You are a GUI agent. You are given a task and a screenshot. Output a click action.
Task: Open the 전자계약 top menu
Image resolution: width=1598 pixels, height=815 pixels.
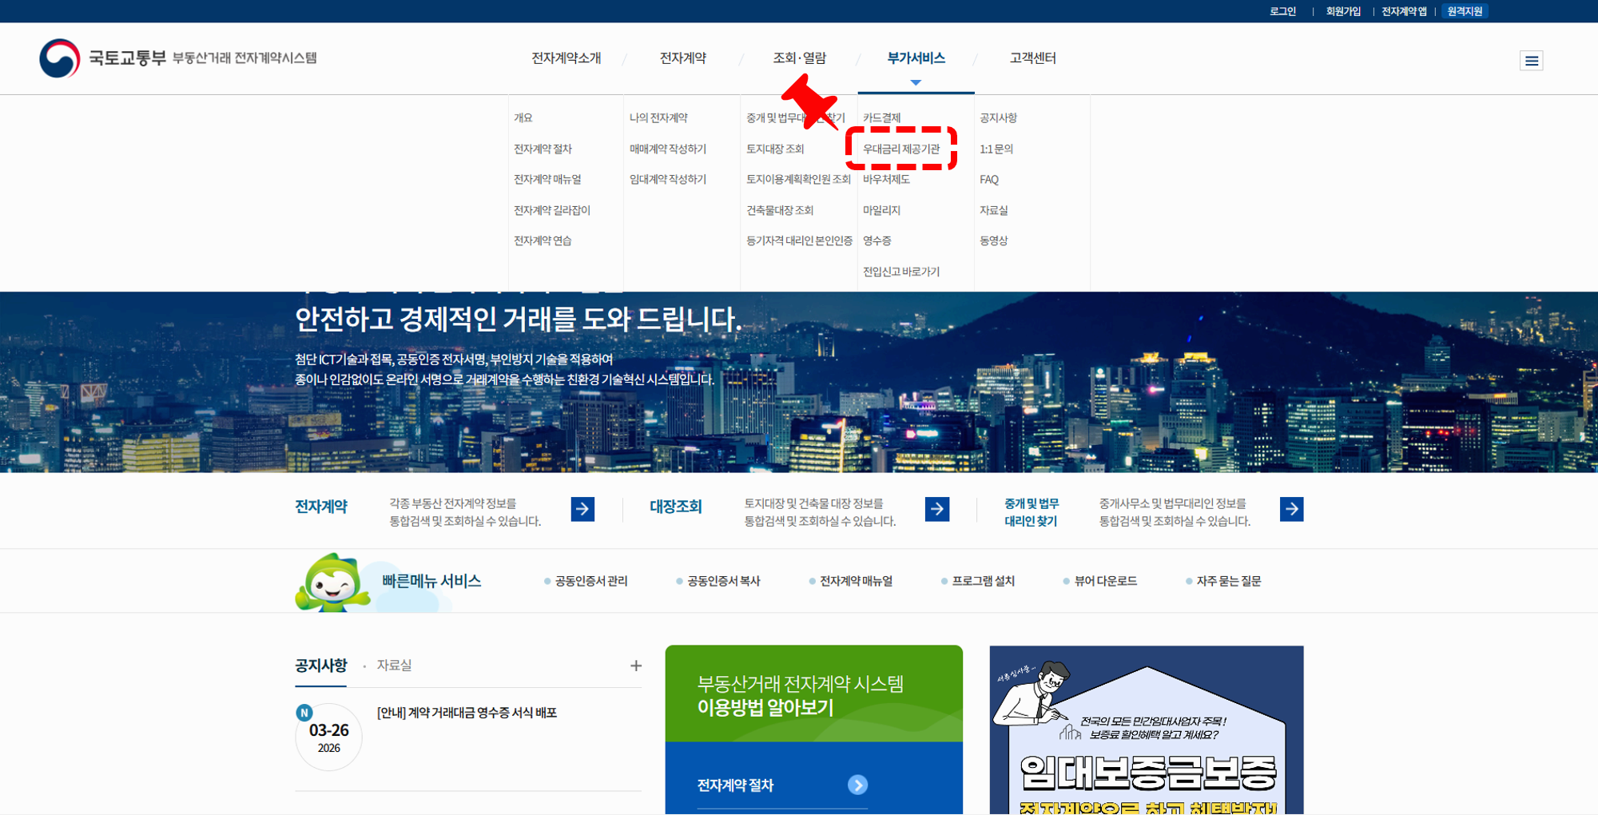click(683, 58)
